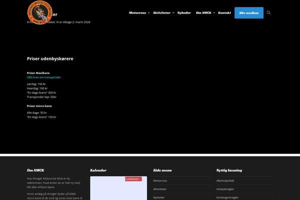Image resolution: width=300 pixels, height=200 pixels.
Task: Select the Priser Maxibane heading
Action: (x=38, y=73)
